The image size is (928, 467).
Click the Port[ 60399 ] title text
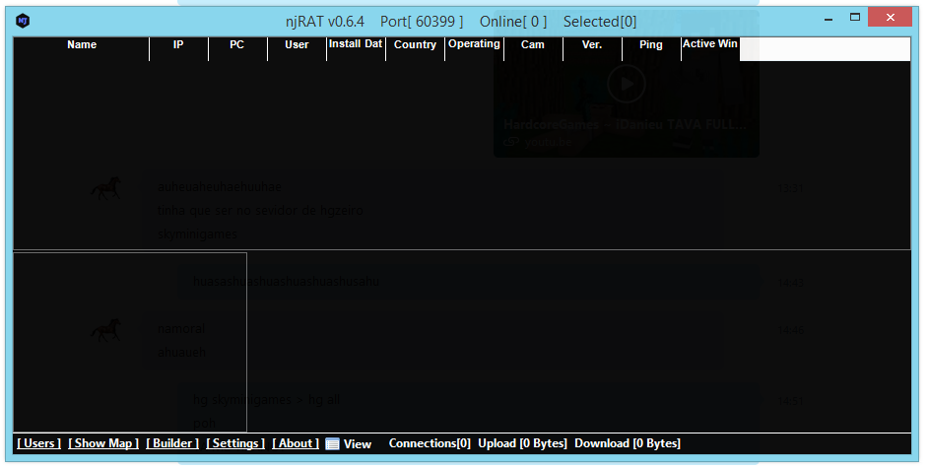(422, 22)
